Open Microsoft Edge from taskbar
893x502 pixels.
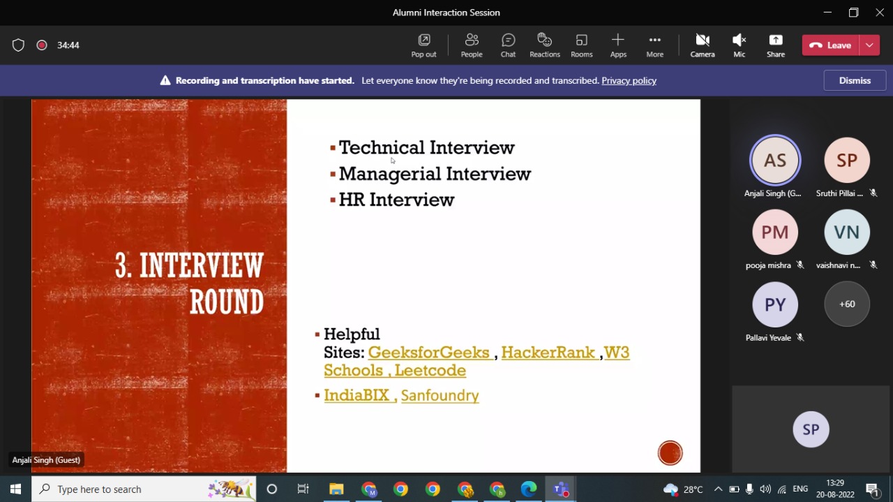(529, 489)
